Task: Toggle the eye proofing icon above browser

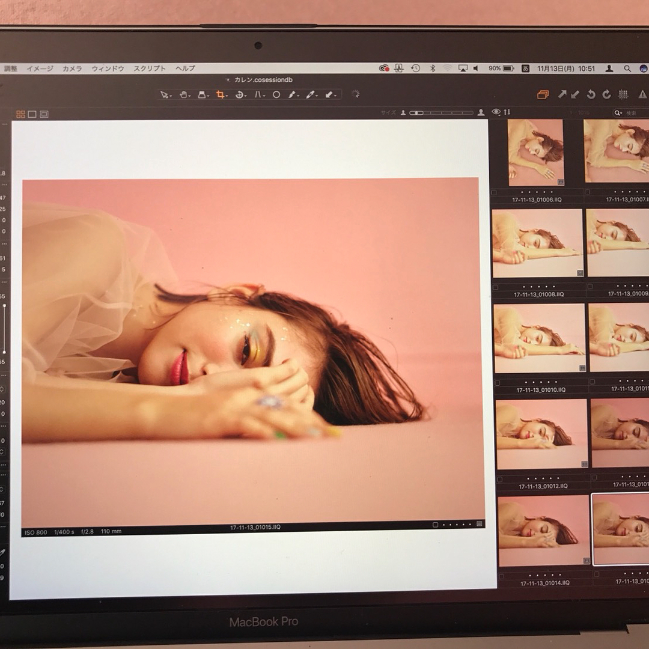Action: (496, 112)
